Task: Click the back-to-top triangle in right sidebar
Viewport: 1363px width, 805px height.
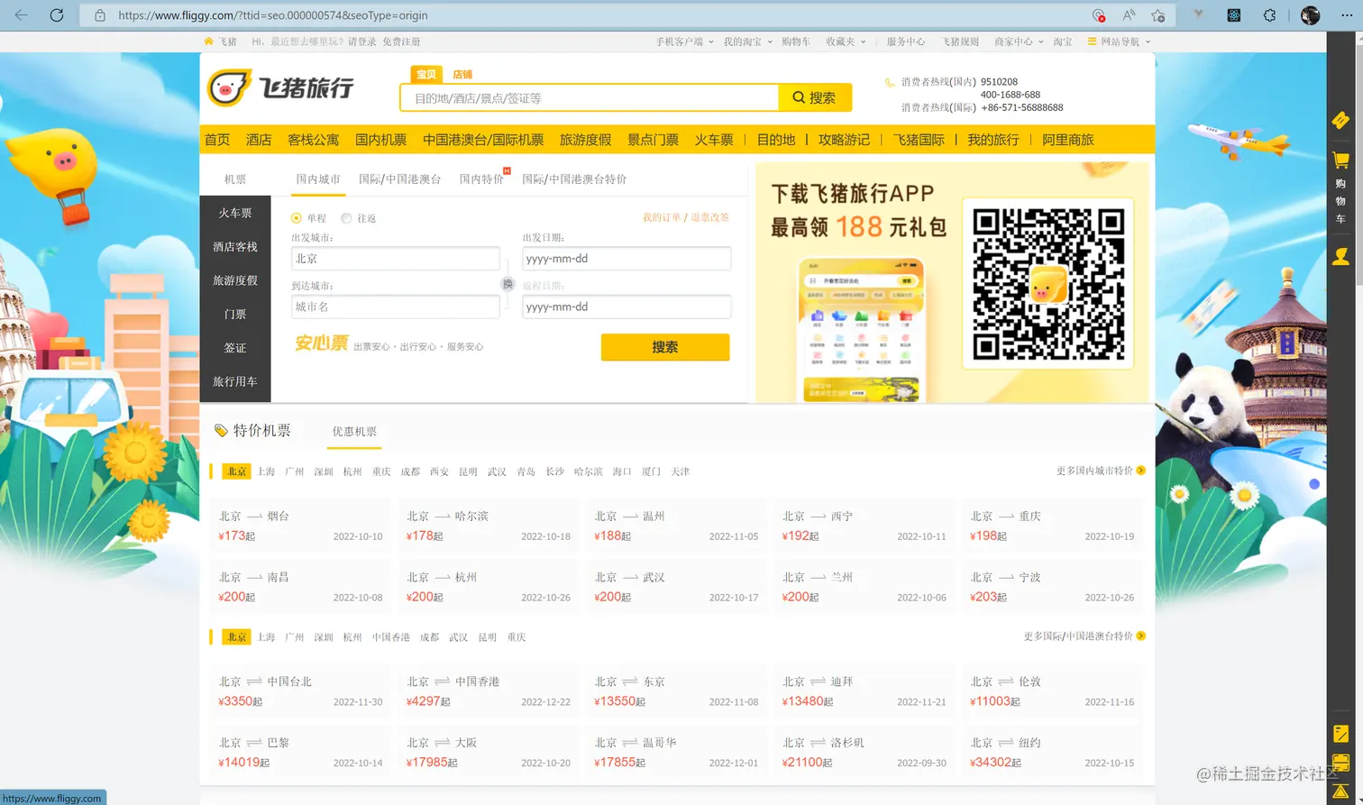Action: (x=1340, y=791)
